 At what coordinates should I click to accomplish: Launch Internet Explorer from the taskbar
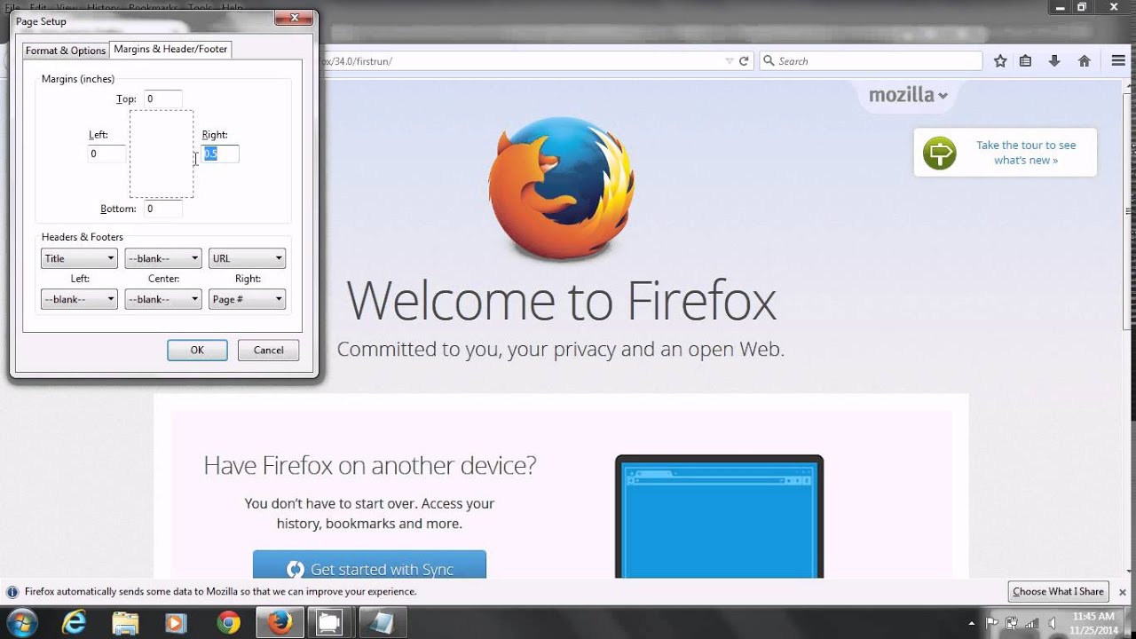pyautogui.click(x=74, y=623)
